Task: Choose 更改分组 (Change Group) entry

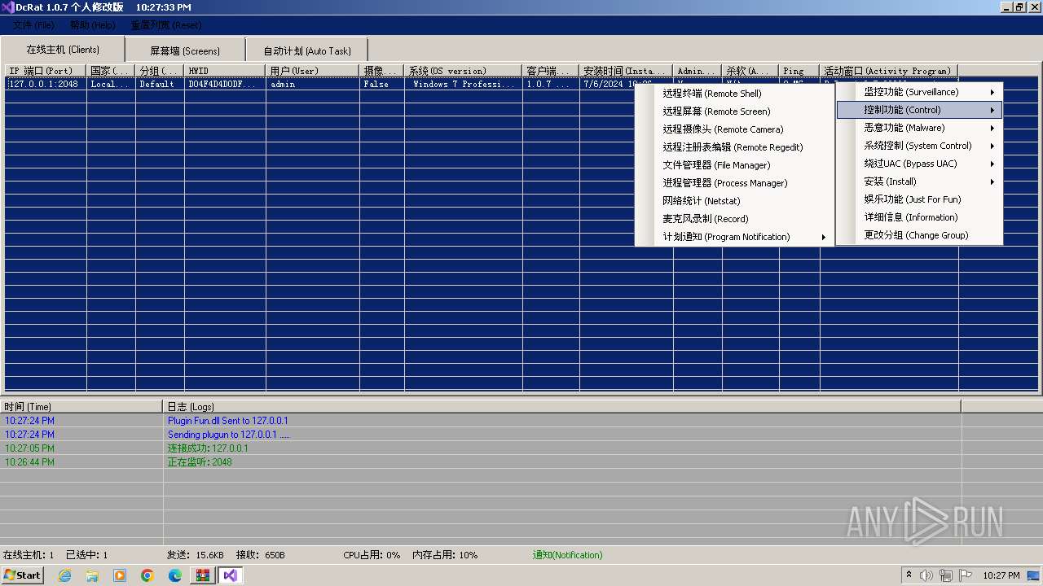Action: pos(919,235)
